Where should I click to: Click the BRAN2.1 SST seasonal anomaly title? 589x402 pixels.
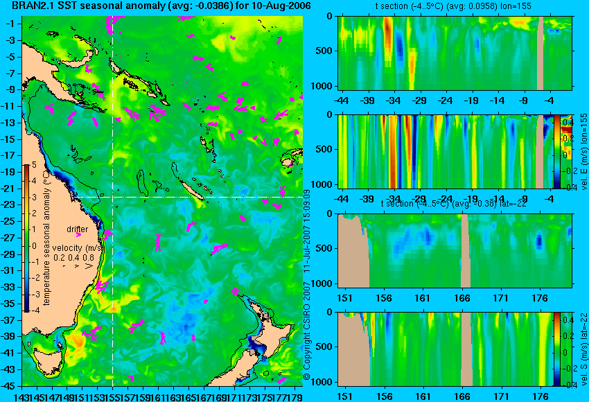coord(161,6)
